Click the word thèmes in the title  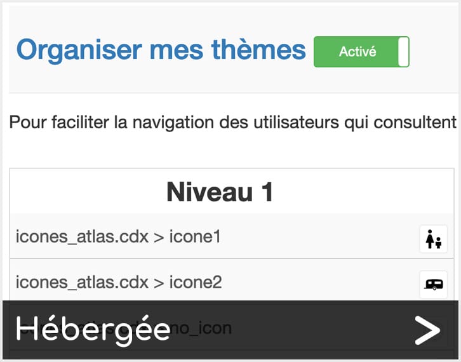tap(258, 50)
